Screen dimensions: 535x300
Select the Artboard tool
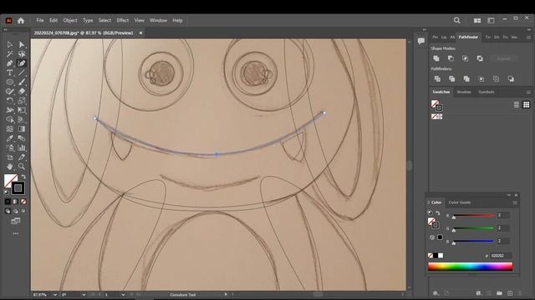[9, 157]
